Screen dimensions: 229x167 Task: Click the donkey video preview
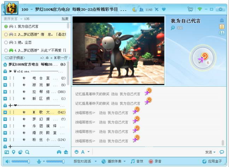tap(118, 50)
